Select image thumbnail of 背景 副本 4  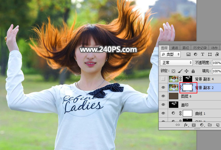pos(174,79)
